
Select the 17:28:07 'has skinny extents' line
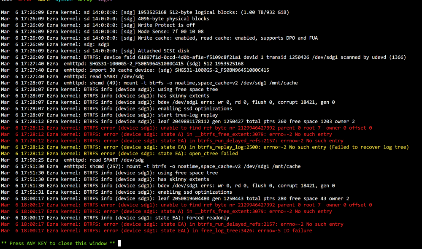(x=105, y=96)
